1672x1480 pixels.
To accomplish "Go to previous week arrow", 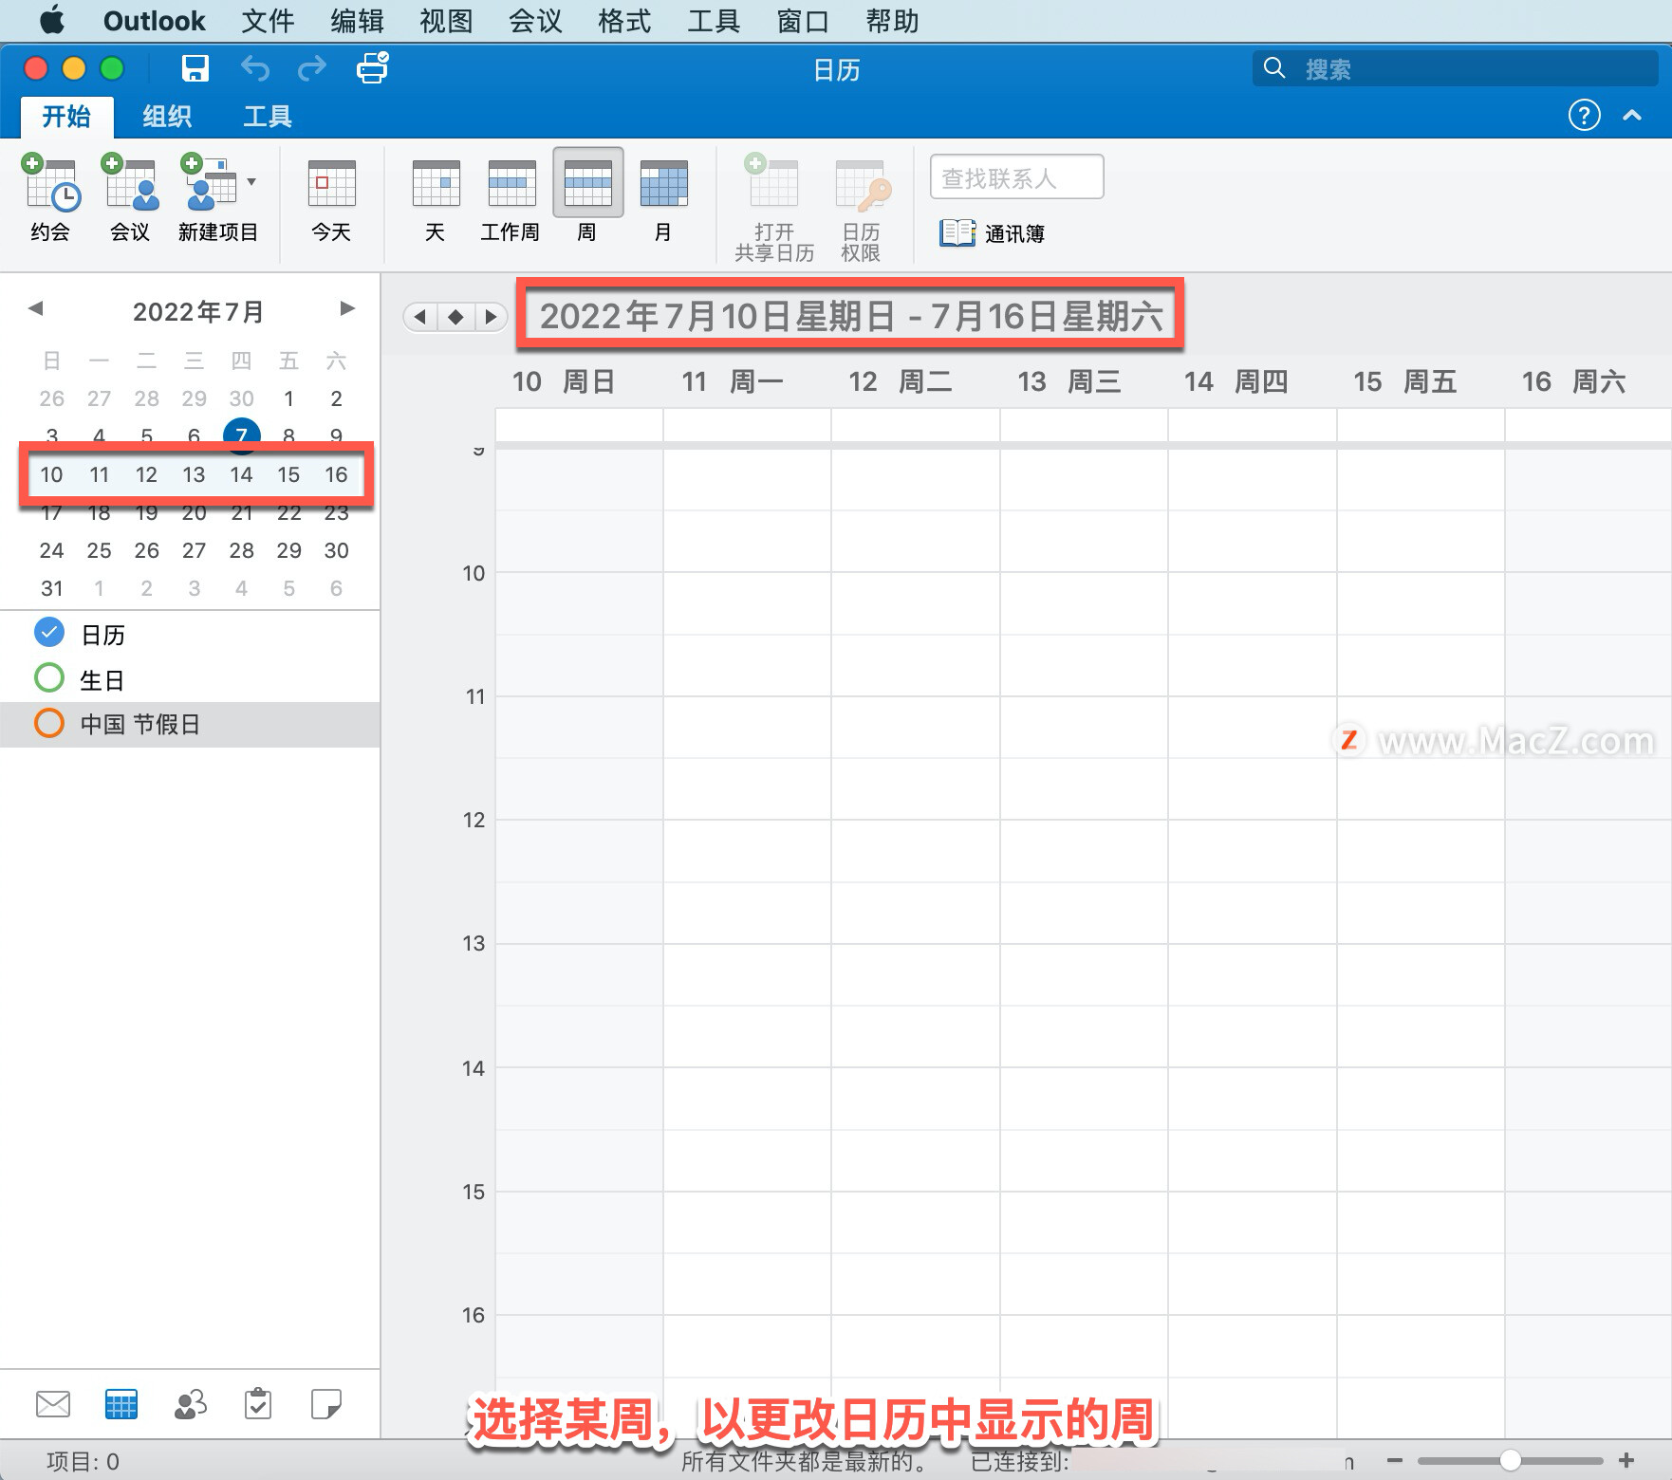I will [x=419, y=316].
